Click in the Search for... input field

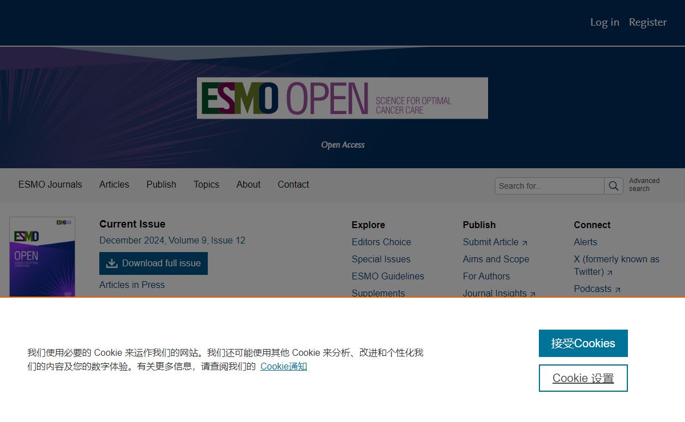pyautogui.click(x=550, y=186)
